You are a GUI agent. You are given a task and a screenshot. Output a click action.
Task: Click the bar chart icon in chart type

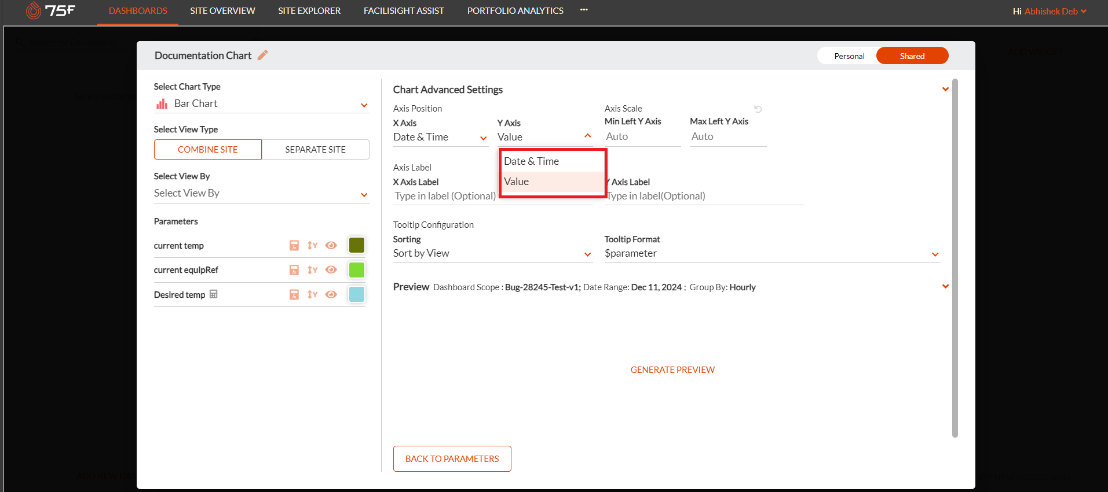pos(162,104)
